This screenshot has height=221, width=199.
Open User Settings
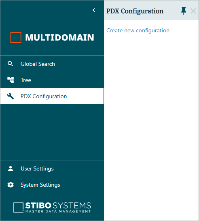click(x=52, y=168)
